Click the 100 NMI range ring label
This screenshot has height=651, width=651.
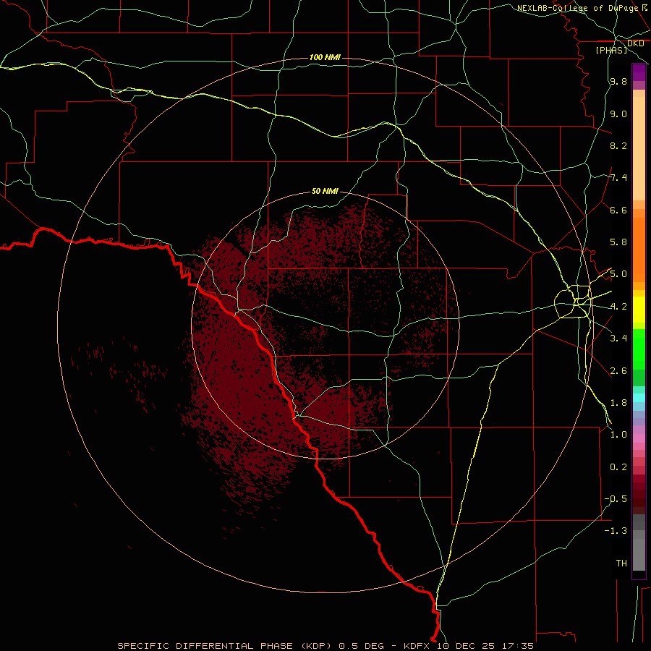325,57
